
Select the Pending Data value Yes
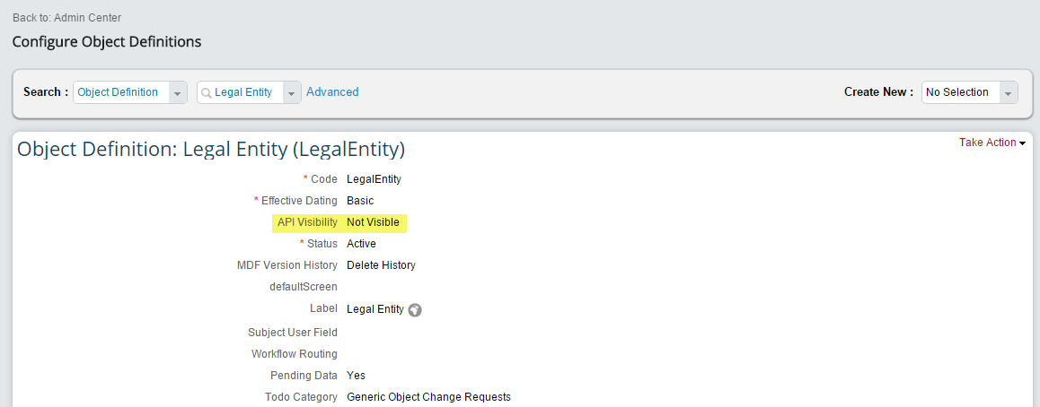coord(357,376)
